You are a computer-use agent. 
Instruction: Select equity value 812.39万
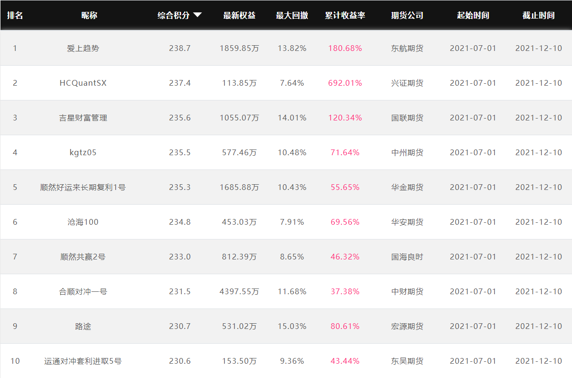click(240, 257)
